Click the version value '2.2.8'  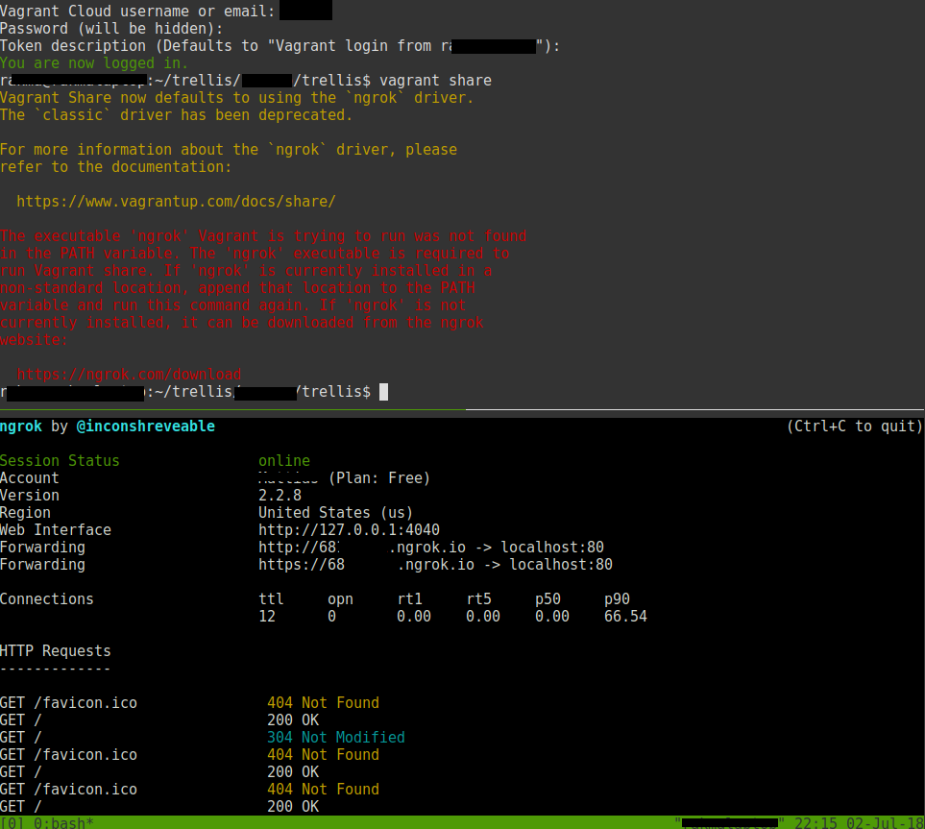click(280, 496)
